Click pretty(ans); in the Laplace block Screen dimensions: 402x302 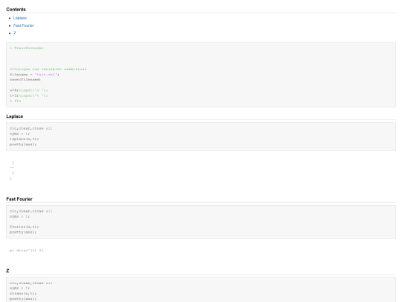(23, 145)
